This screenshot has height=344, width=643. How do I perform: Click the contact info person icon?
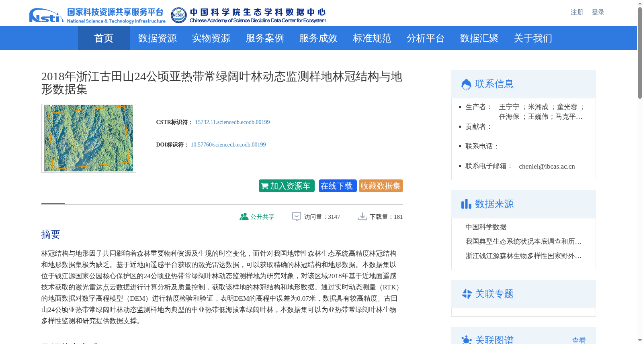click(x=466, y=84)
